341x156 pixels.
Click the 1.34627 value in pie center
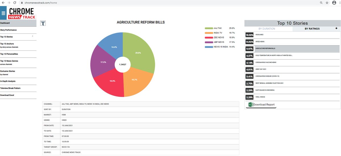(x=122, y=65)
